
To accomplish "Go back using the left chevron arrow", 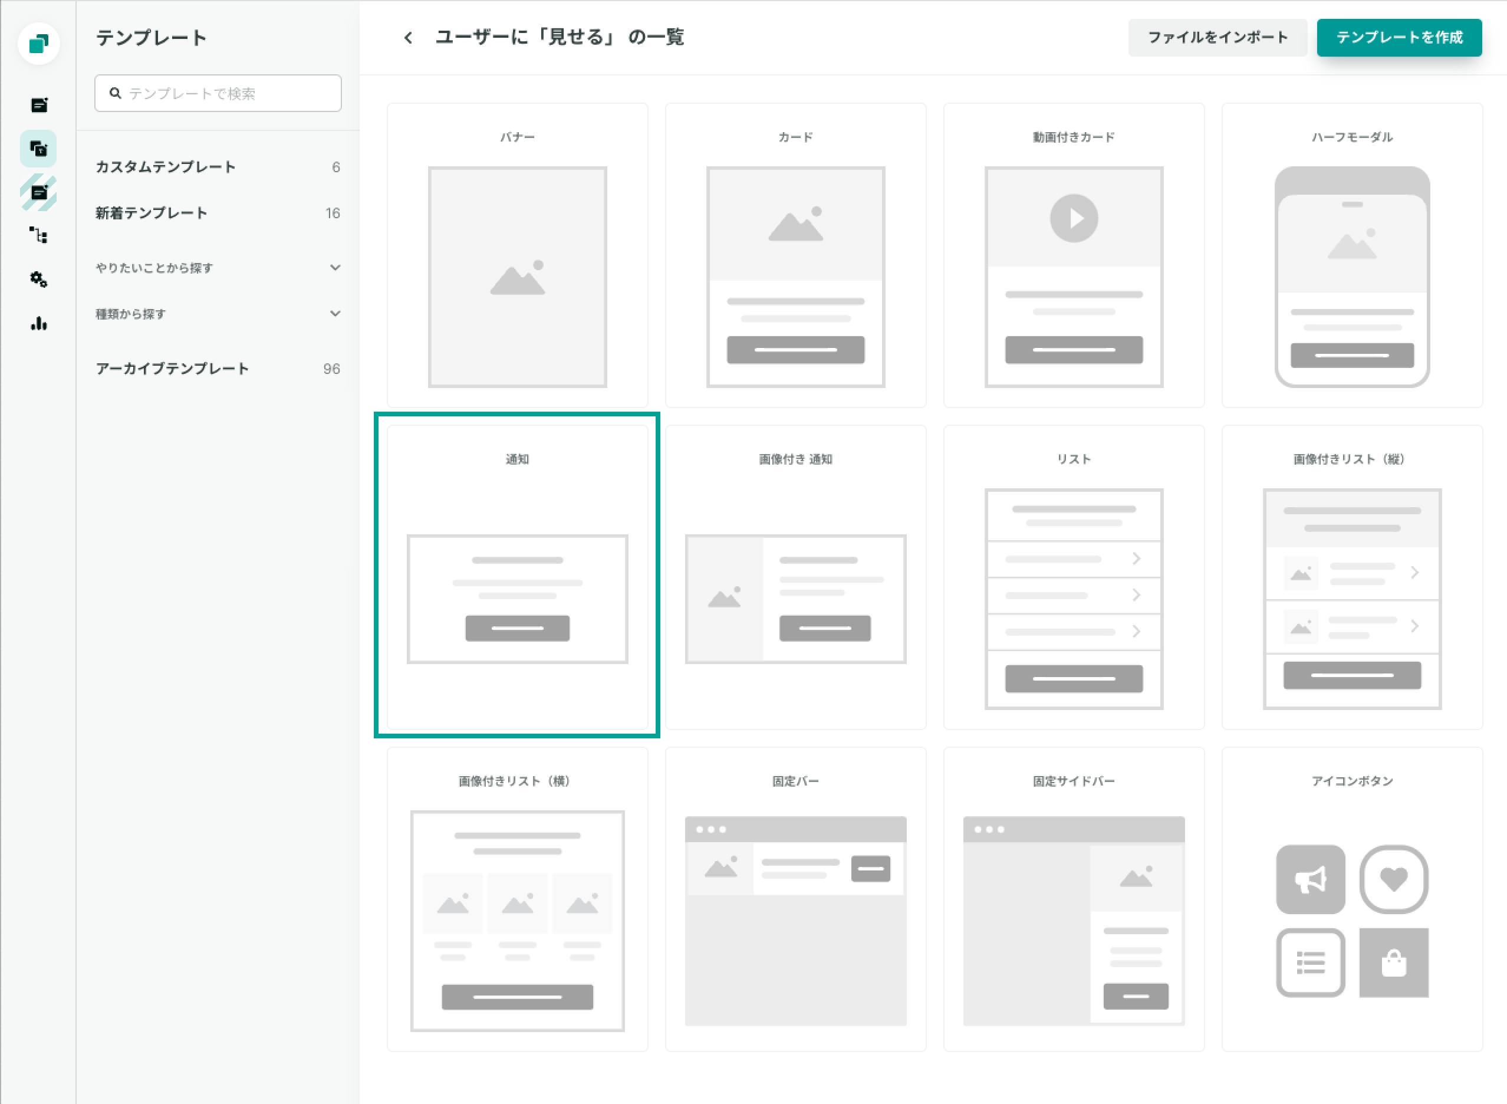I will point(408,38).
